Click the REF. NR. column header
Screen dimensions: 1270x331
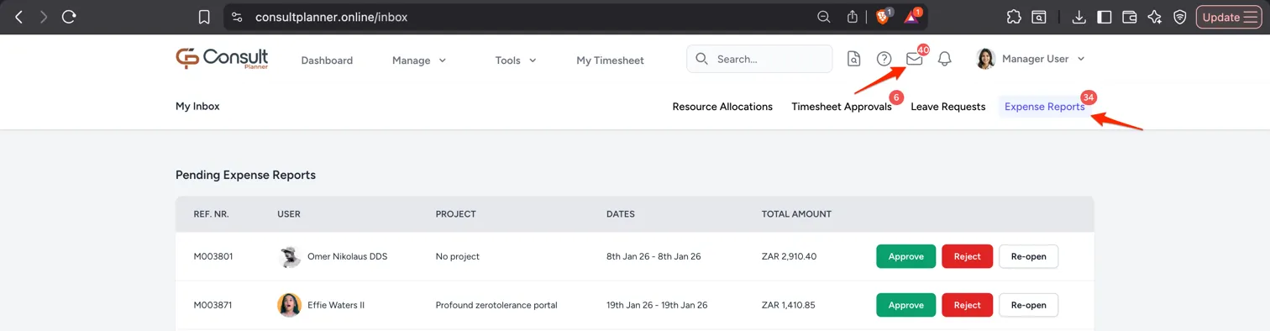211,214
